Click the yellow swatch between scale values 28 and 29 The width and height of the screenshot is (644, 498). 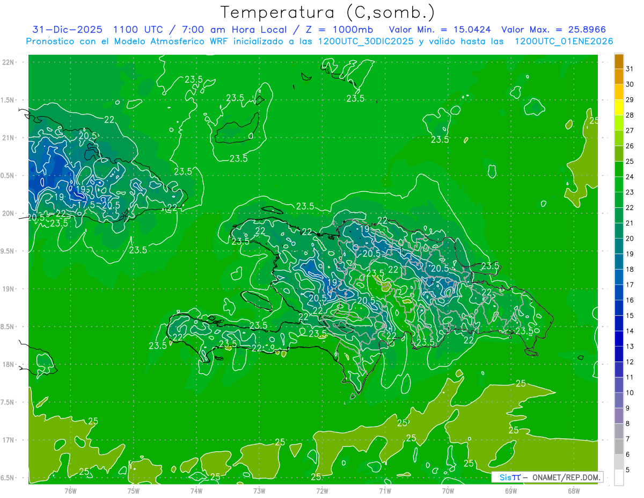[619, 107]
